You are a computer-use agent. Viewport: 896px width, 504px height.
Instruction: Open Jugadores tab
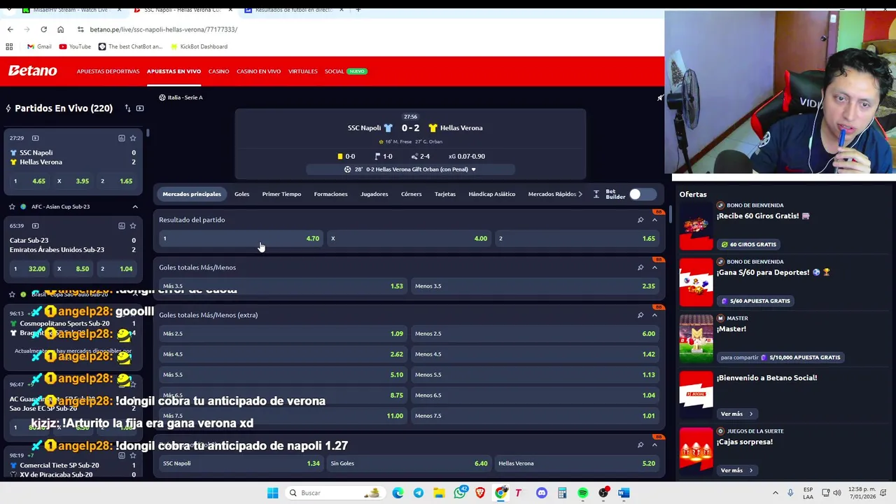pos(374,194)
